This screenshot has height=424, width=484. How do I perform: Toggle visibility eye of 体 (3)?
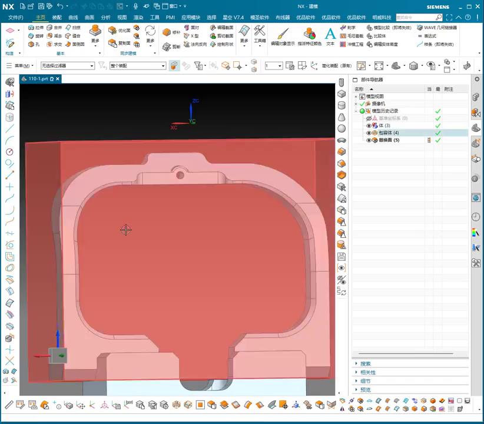pos(369,125)
